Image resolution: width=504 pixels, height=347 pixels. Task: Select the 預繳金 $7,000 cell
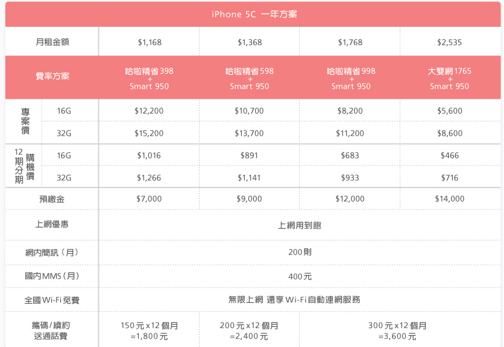click(149, 199)
